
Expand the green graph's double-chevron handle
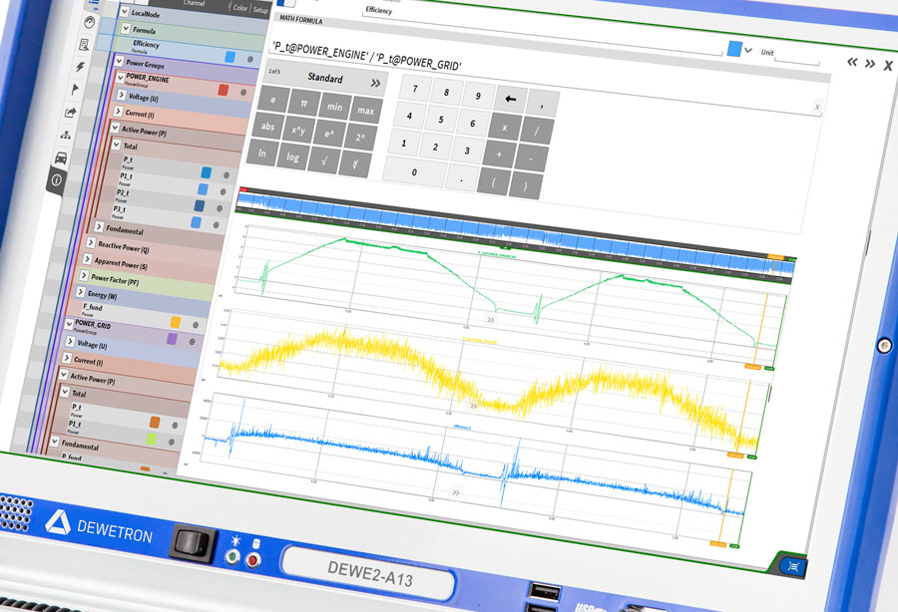click(x=491, y=320)
